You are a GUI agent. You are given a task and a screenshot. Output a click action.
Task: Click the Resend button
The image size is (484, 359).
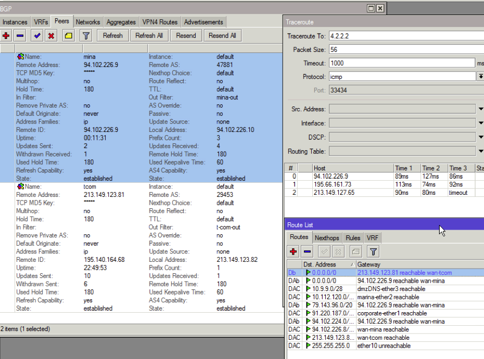coord(186,35)
